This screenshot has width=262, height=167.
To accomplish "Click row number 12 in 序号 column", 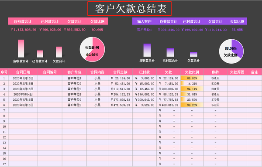I will tap(4, 137).
